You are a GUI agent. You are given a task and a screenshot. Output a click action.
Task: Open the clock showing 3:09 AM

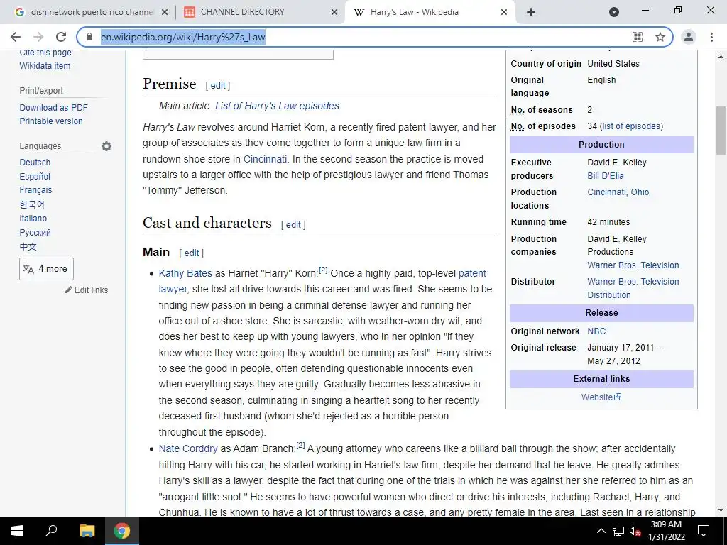tap(666, 531)
